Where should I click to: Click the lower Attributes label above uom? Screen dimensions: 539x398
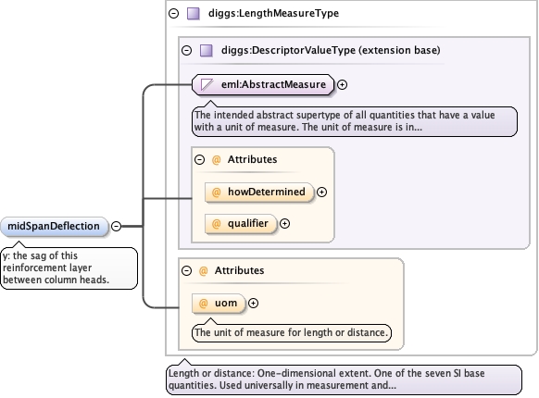pyautogui.click(x=239, y=271)
